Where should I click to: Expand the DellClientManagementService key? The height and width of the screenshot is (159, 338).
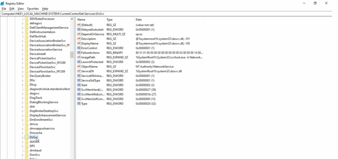tap(22, 28)
